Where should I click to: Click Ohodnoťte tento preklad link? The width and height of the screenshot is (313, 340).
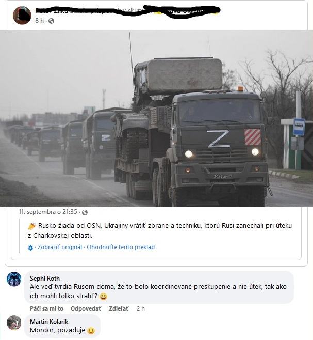click(121, 247)
